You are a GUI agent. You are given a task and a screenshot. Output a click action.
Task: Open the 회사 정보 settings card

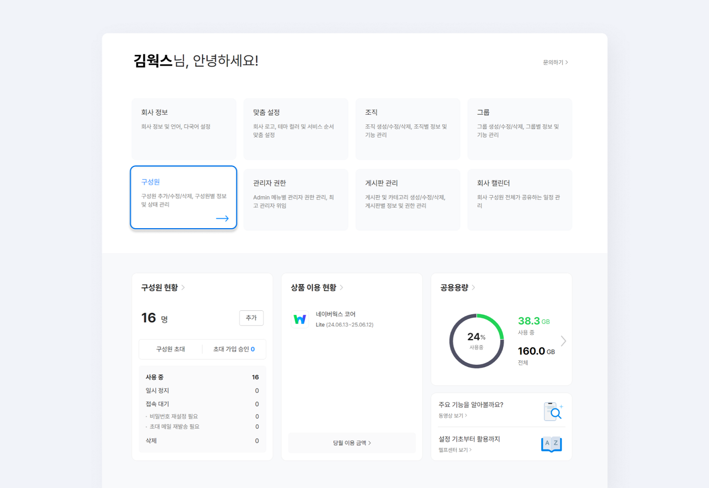[184, 128]
